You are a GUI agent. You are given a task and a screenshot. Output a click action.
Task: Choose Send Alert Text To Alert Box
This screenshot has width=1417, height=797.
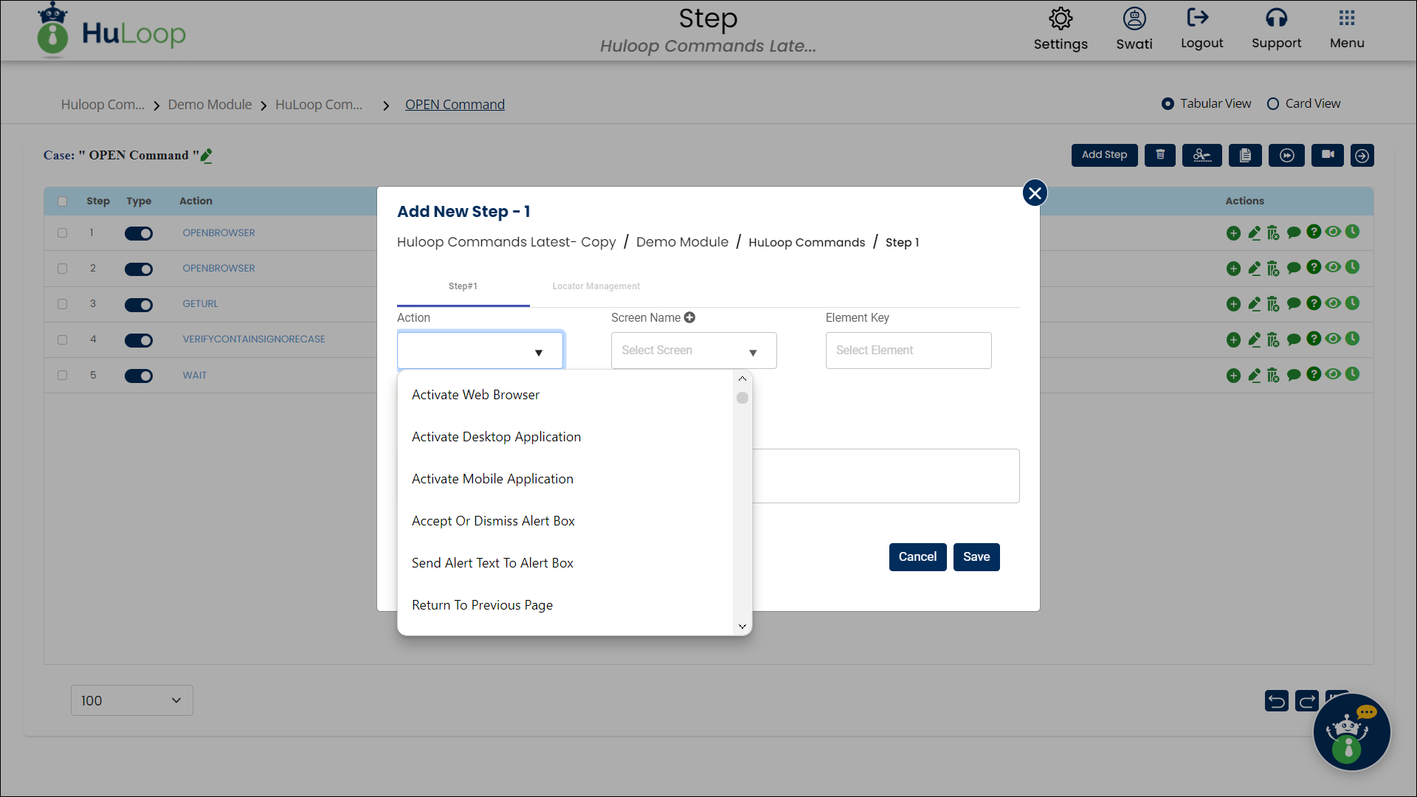coord(565,563)
